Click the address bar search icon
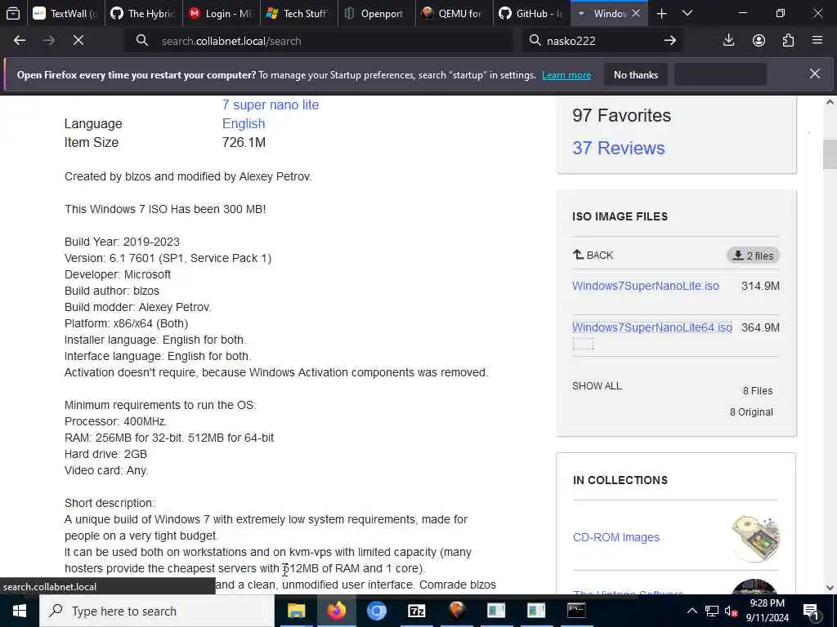Viewport: 837px width, 627px height. (142, 41)
